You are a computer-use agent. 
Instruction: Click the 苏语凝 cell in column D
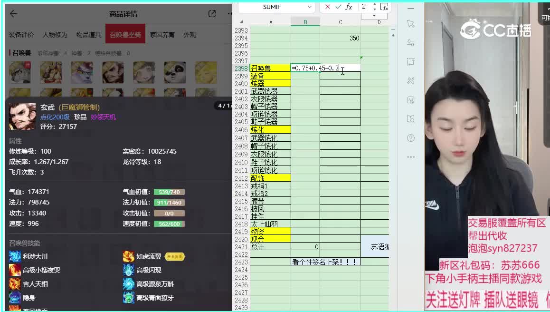(375, 247)
